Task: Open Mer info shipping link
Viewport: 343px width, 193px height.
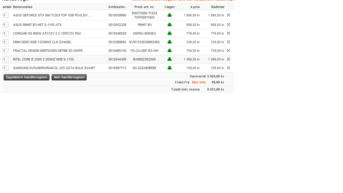Action: tap(199, 82)
